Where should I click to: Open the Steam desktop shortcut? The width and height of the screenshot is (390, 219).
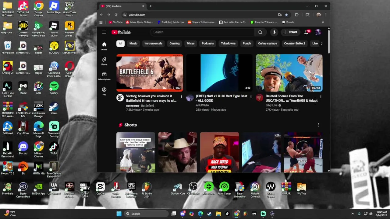tap(54, 108)
